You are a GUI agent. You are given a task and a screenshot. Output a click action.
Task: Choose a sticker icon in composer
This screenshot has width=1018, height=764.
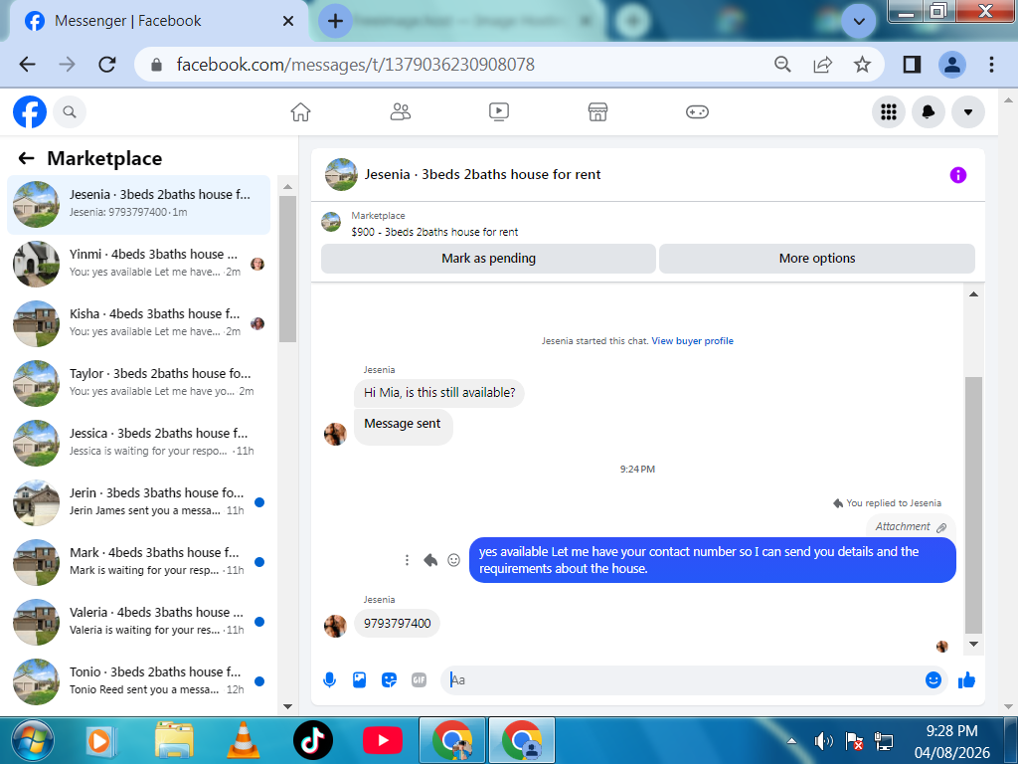[x=389, y=680]
